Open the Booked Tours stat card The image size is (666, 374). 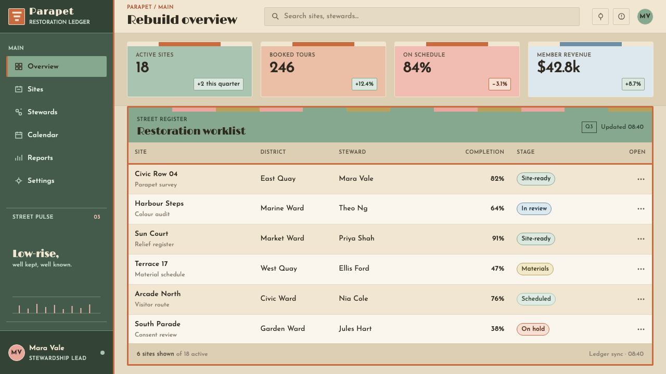point(323,70)
